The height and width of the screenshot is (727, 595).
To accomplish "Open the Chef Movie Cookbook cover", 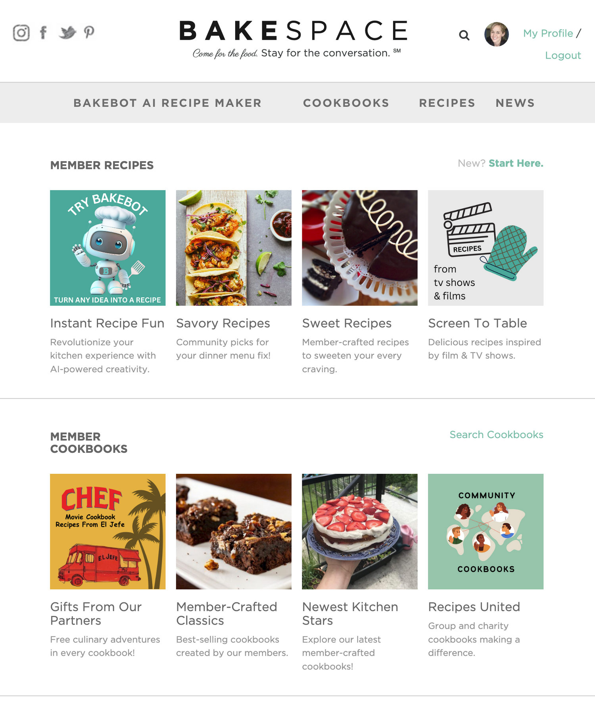I will click(107, 531).
